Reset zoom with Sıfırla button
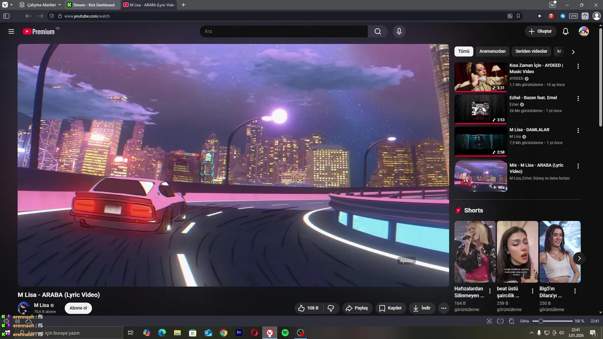The height and width of the screenshot is (339, 603). tap(524, 321)
